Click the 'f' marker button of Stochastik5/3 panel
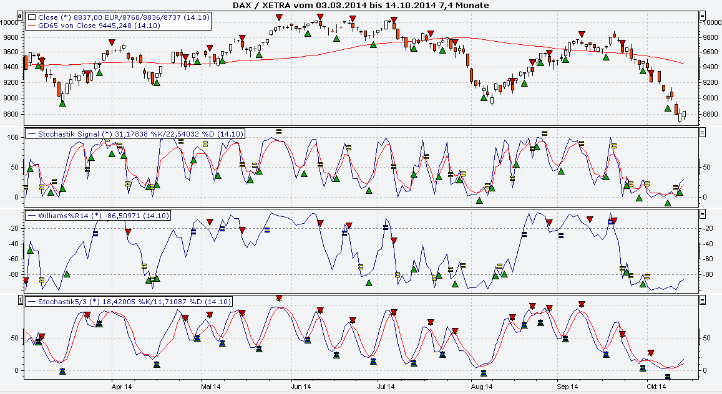This screenshot has height=394, width=722. pyautogui.click(x=20, y=300)
